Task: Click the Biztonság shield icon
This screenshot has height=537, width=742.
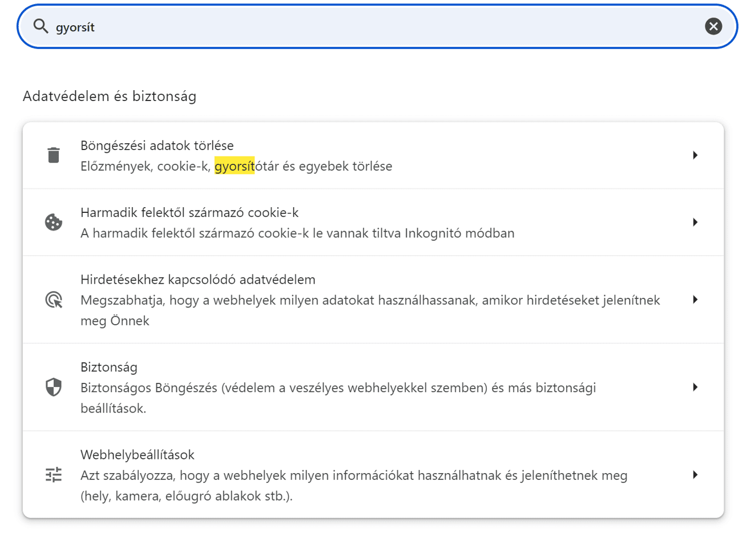Action: tap(54, 387)
